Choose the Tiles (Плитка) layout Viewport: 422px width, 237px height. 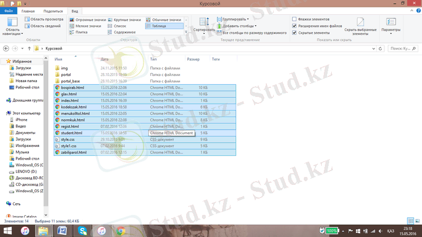tap(78, 32)
